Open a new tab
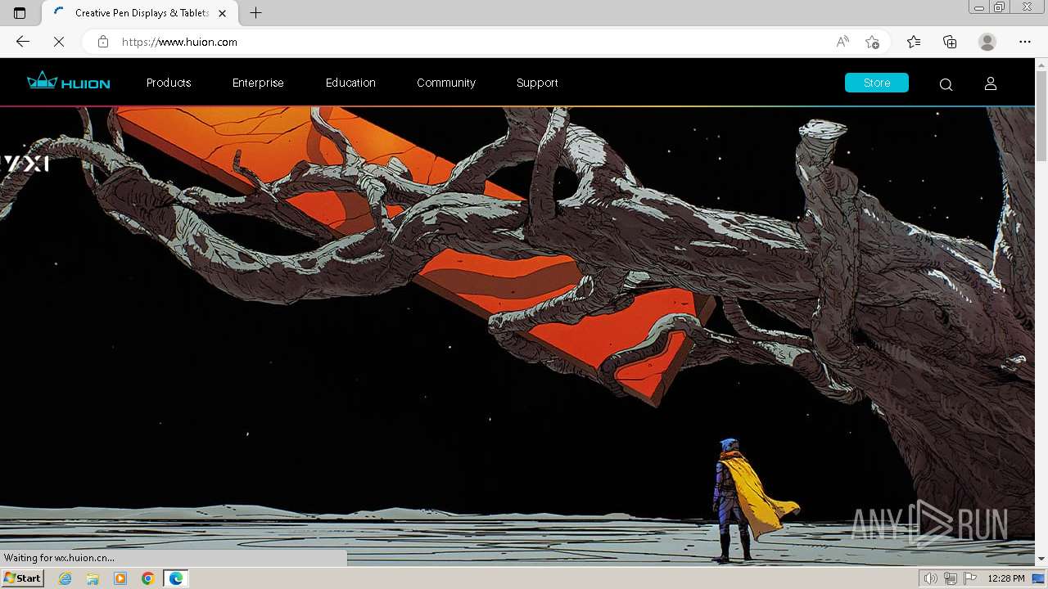1048x589 pixels. click(x=255, y=13)
